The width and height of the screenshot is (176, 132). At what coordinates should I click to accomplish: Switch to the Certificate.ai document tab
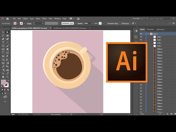tap(70, 28)
